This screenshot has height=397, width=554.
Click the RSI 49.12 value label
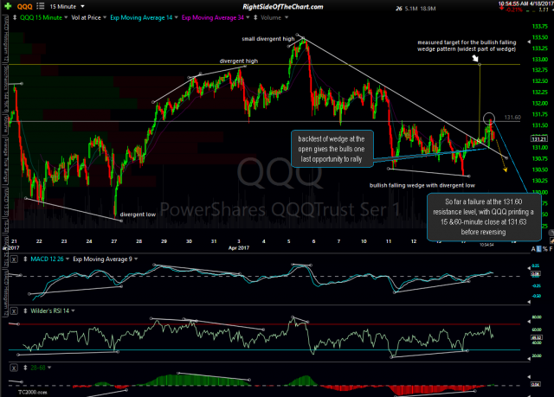pos(537,337)
